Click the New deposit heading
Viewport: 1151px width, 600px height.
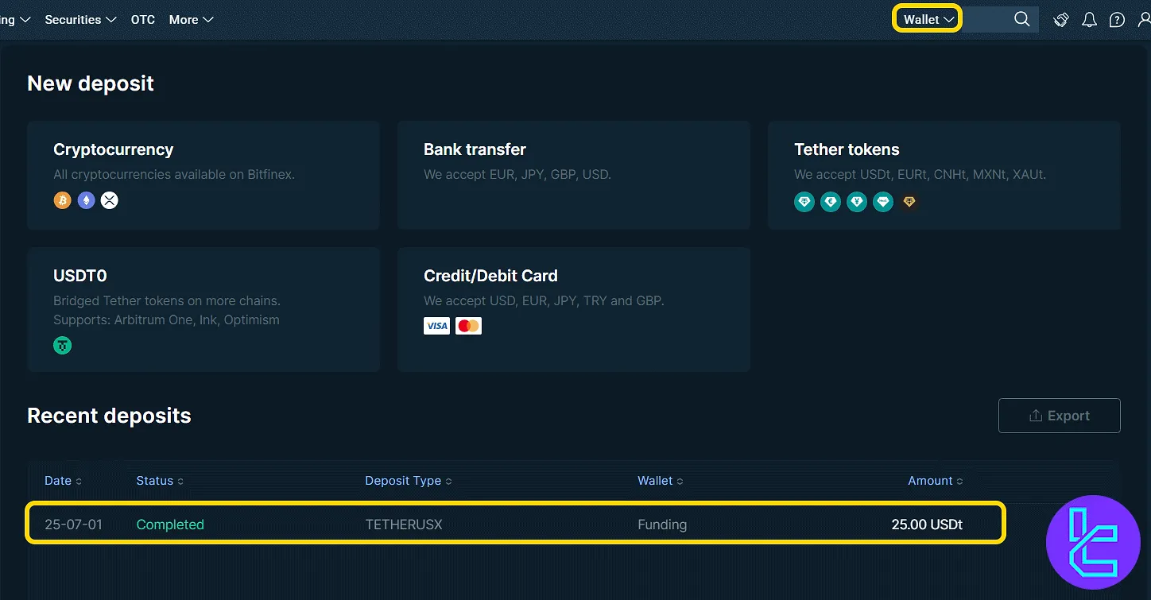point(91,83)
